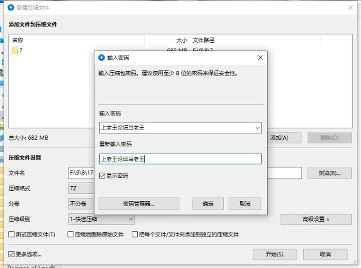Image resolution: width=361 pixels, height=268 pixels.
Task: Click the 删除(D) button
Action: tap(330, 138)
